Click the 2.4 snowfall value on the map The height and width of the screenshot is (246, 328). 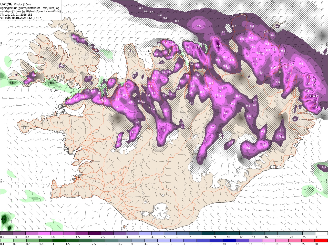point(218,46)
